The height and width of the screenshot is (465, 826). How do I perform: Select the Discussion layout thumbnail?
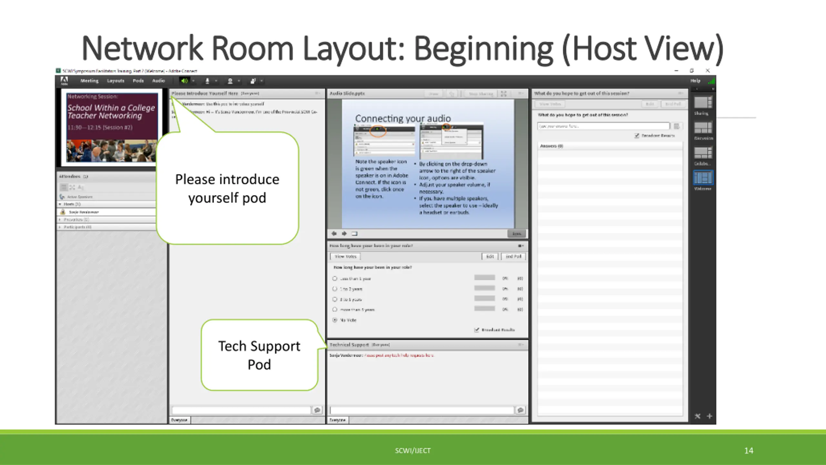[x=703, y=128]
